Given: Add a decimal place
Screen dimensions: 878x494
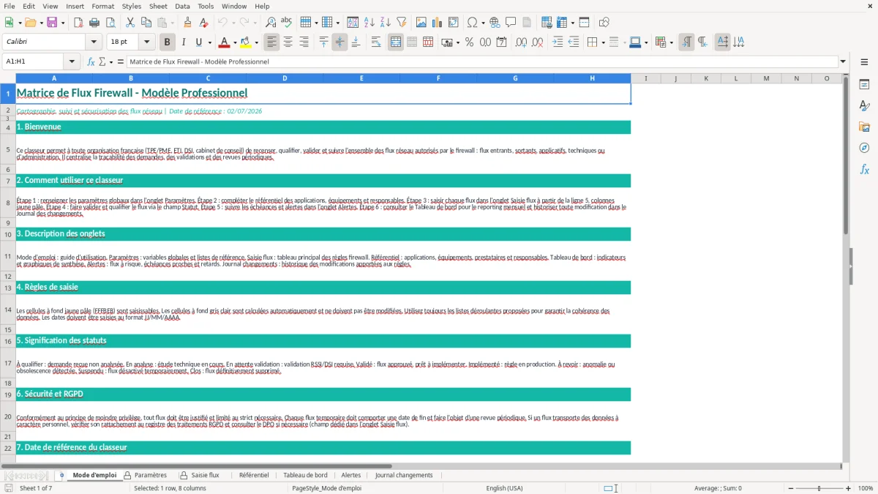Looking at the screenshot, I should (x=522, y=42).
